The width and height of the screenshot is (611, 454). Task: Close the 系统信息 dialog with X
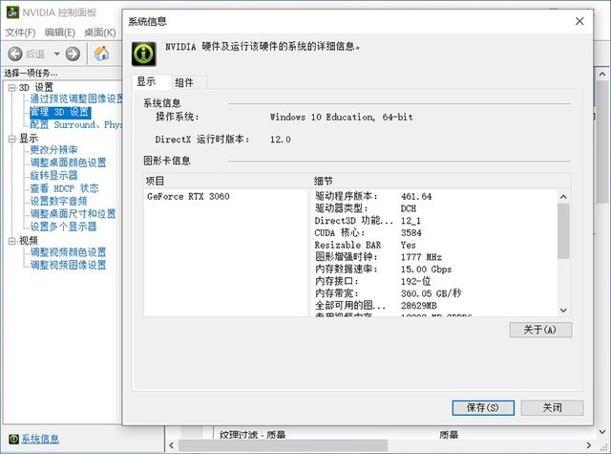[579, 21]
